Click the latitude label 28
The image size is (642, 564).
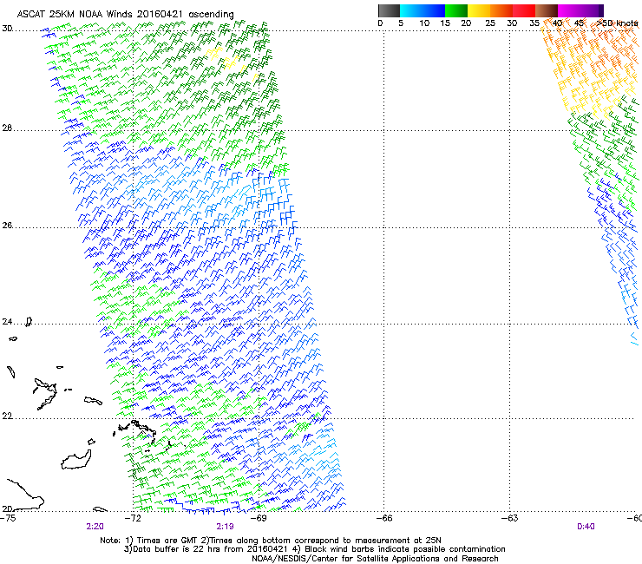click(7, 128)
